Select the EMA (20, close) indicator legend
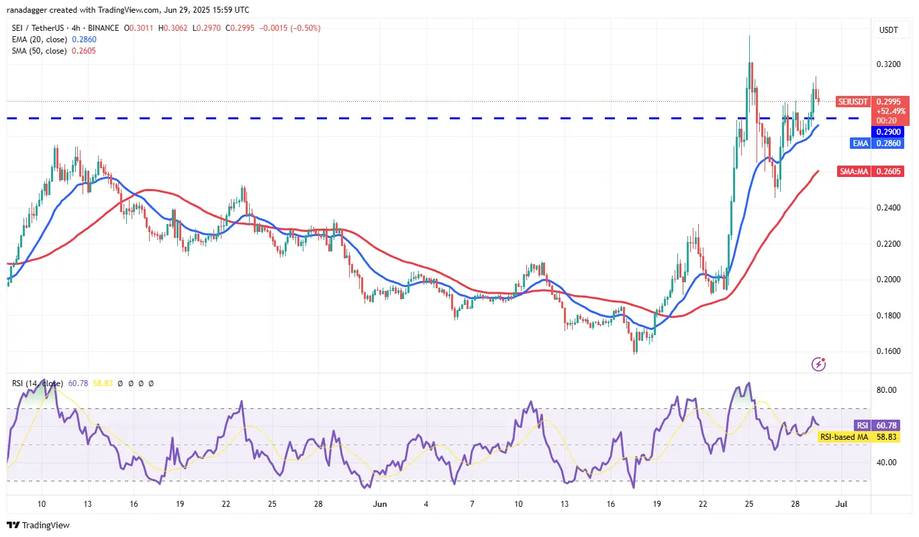The height and width of the screenshot is (537, 919). tap(40, 40)
